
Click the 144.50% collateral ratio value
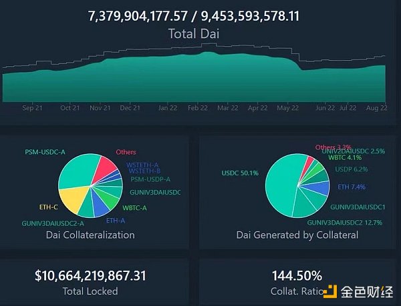point(297,275)
